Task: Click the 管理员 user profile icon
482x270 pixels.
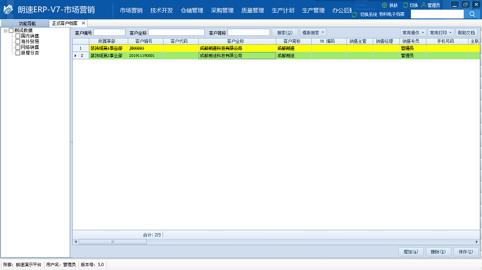Action: [x=423, y=5]
